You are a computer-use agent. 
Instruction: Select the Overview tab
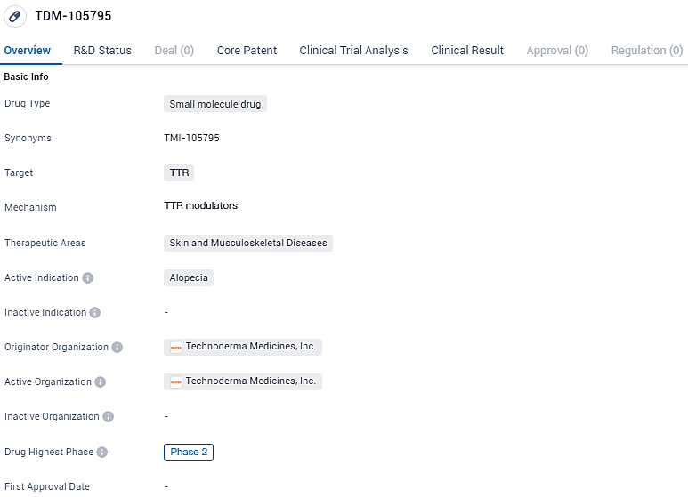pyautogui.click(x=28, y=51)
